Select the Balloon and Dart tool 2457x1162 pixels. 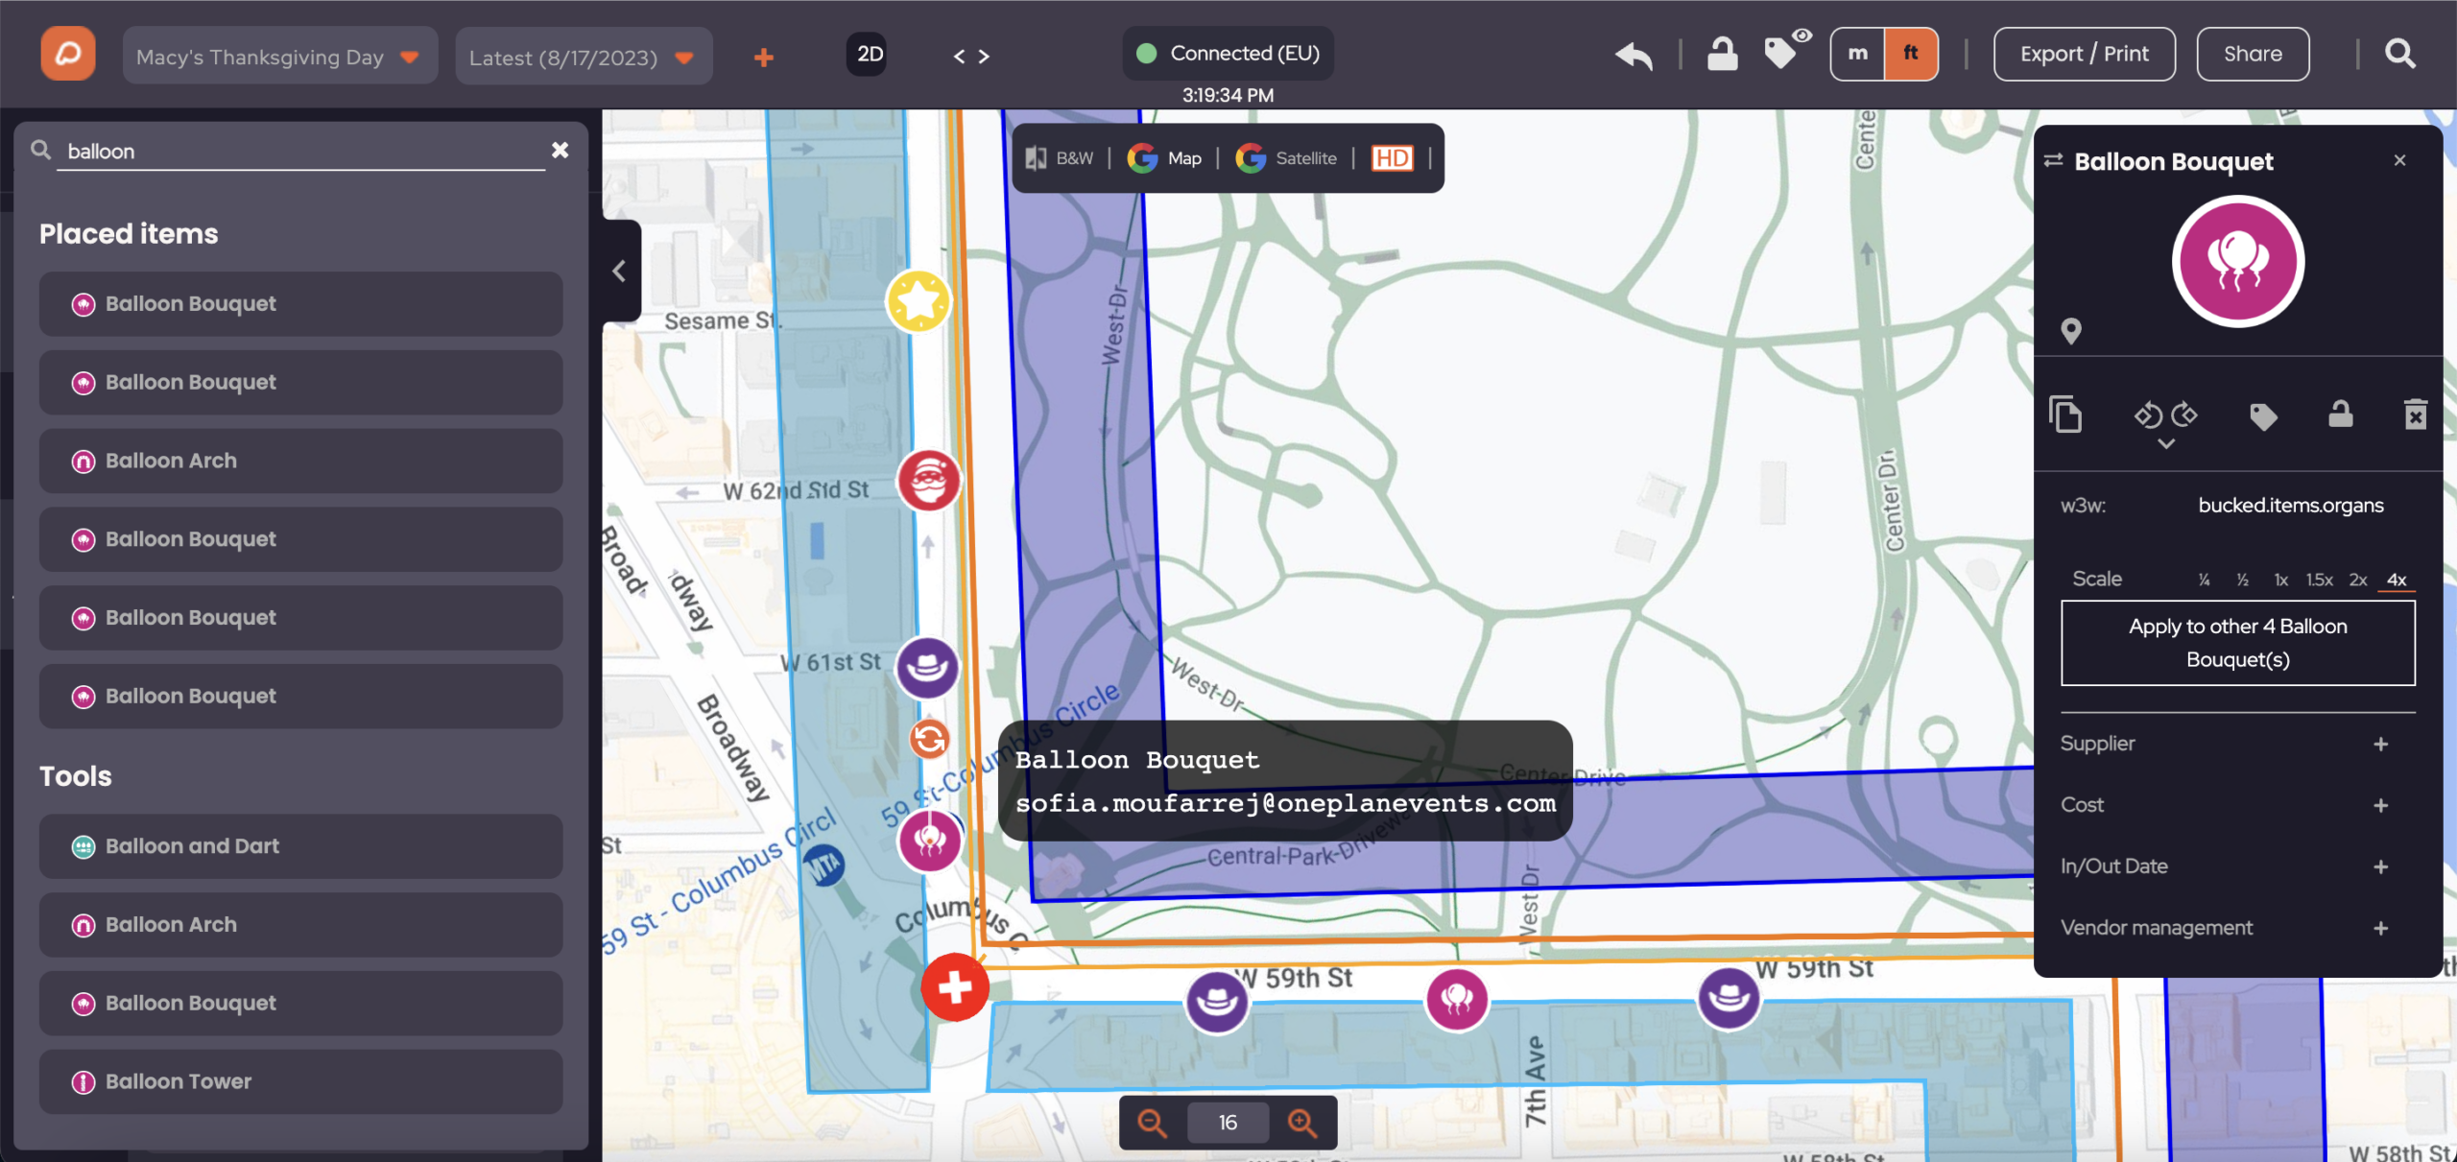[300, 846]
